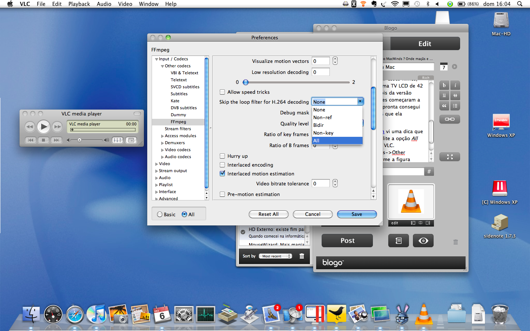Screen dimensions: 530x331
Task: Open Mac-HD drive on desktop
Action: [501, 21]
